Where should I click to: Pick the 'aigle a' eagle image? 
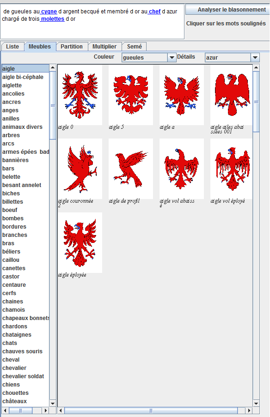pyautogui.click(x=182, y=95)
